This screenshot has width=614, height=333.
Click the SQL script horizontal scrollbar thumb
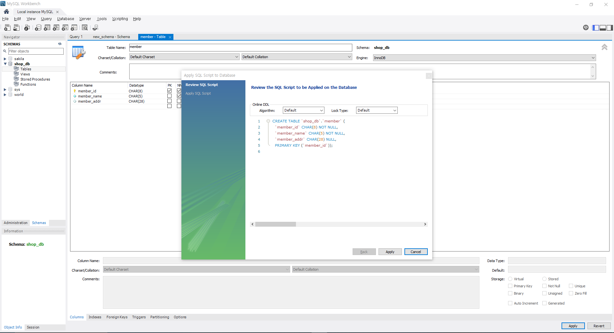[275, 224]
